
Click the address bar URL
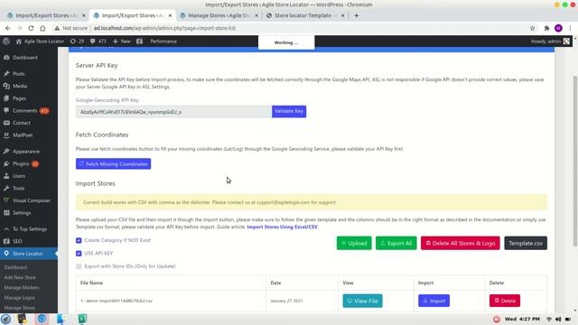(164, 28)
